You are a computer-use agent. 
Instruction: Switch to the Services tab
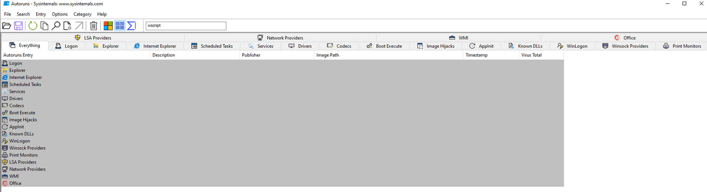(261, 46)
